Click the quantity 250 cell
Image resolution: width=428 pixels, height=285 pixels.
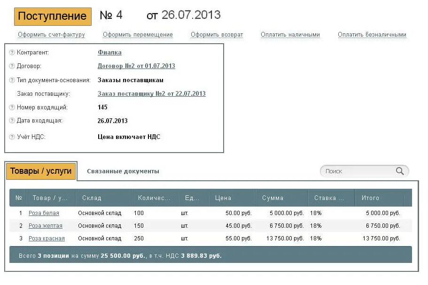click(x=139, y=239)
